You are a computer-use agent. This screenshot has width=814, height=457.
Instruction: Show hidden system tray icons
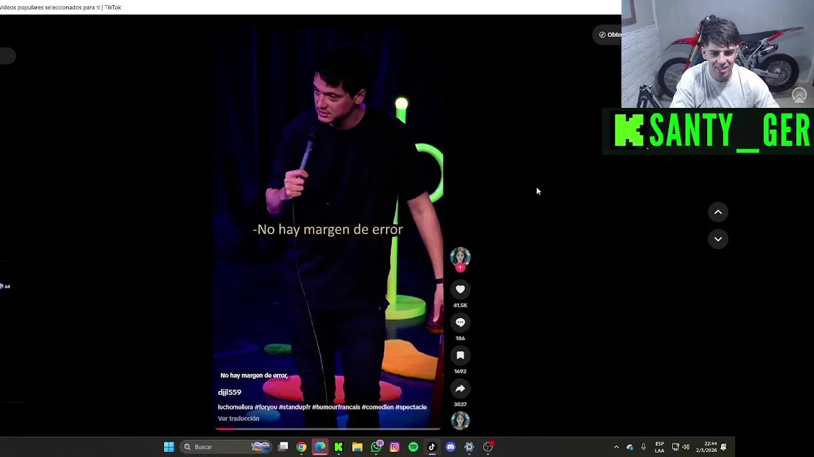point(616,447)
